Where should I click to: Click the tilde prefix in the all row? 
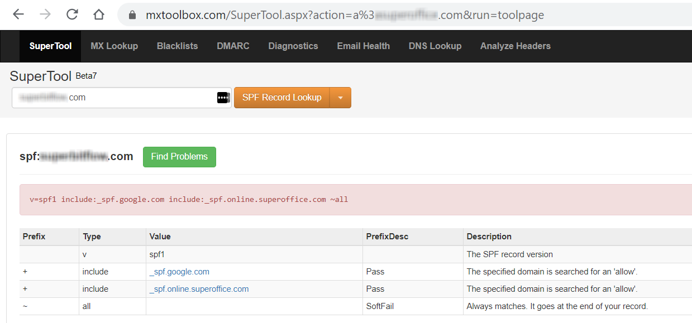(x=25, y=306)
